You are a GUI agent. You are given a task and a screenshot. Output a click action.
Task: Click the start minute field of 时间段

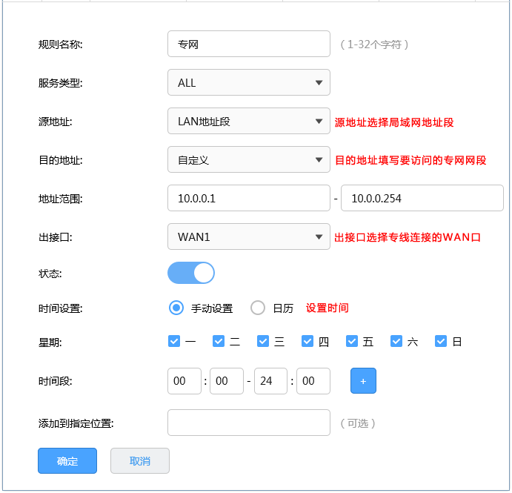coord(227,381)
